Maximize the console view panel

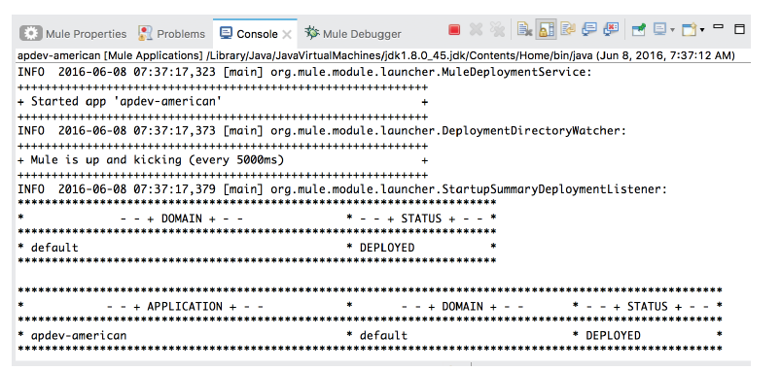coord(739,29)
